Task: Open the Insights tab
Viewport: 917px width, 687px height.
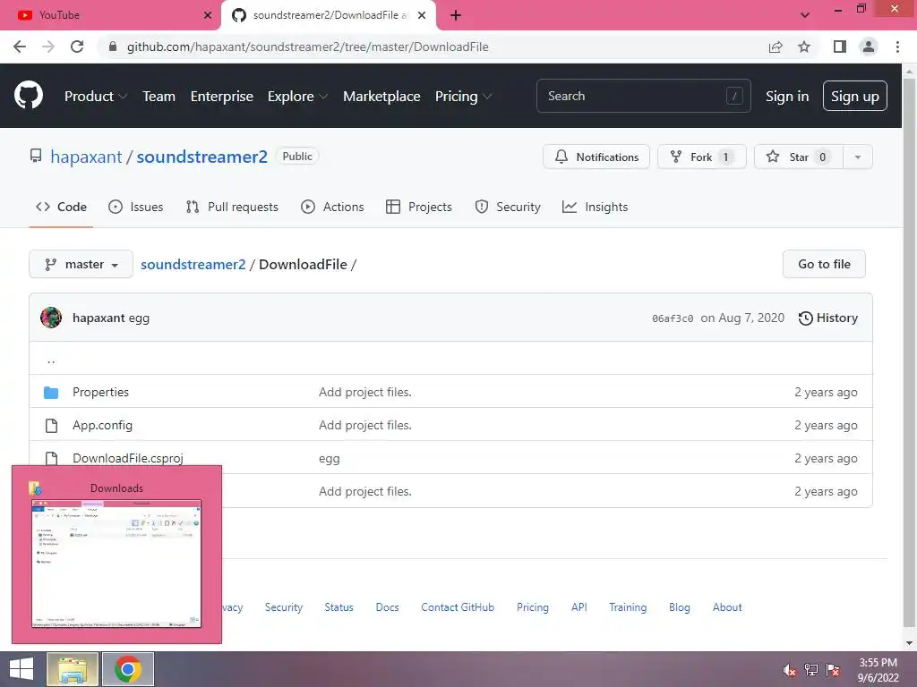Action: (595, 207)
